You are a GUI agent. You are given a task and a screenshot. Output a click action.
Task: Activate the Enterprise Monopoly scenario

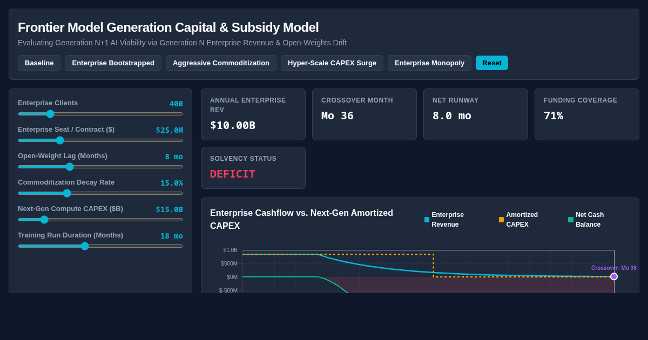point(429,63)
